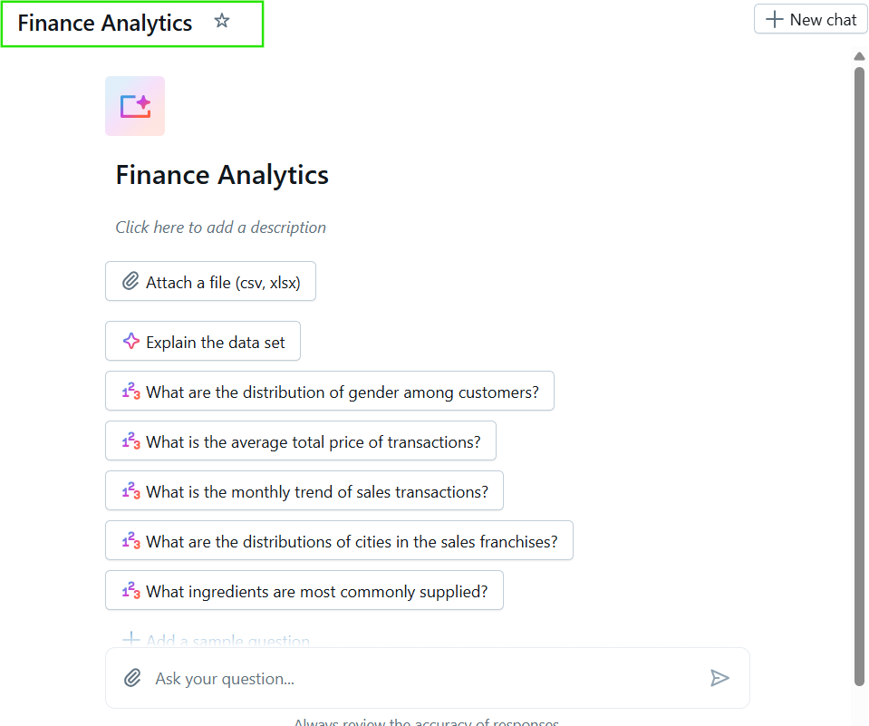This screenshot has height=726, width=869.
Task: Click the scroll up arrow of the scrollbar
Action: point(859,57)
